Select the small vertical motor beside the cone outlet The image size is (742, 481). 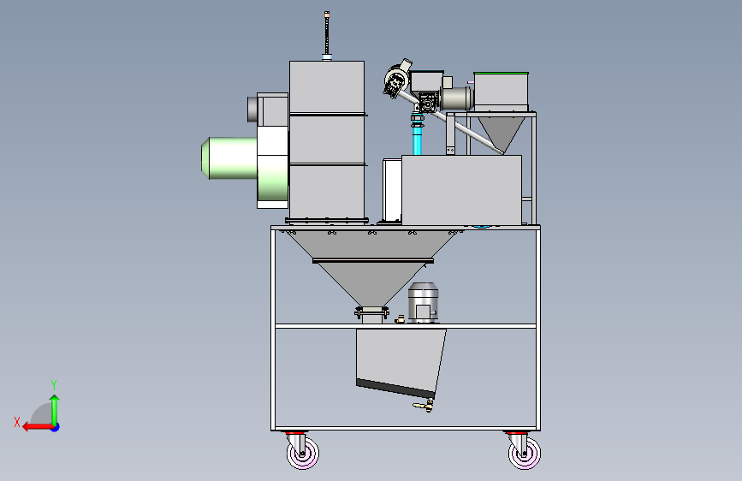point(423,303)
